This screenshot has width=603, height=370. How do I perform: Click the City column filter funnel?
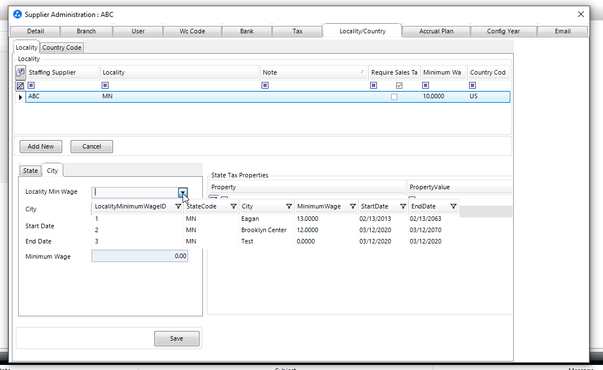(x=289, y=207)
